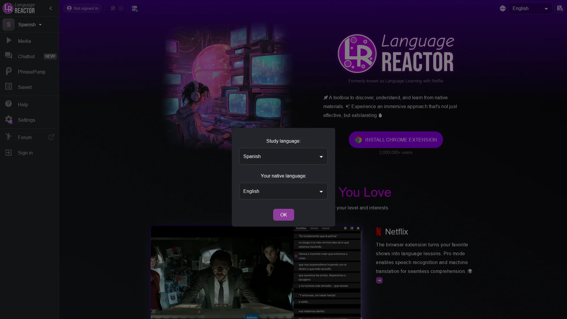Viewport: 567px width, 319px height.
Task: Open the English interface language dropdown at top right
Action: 530,8
